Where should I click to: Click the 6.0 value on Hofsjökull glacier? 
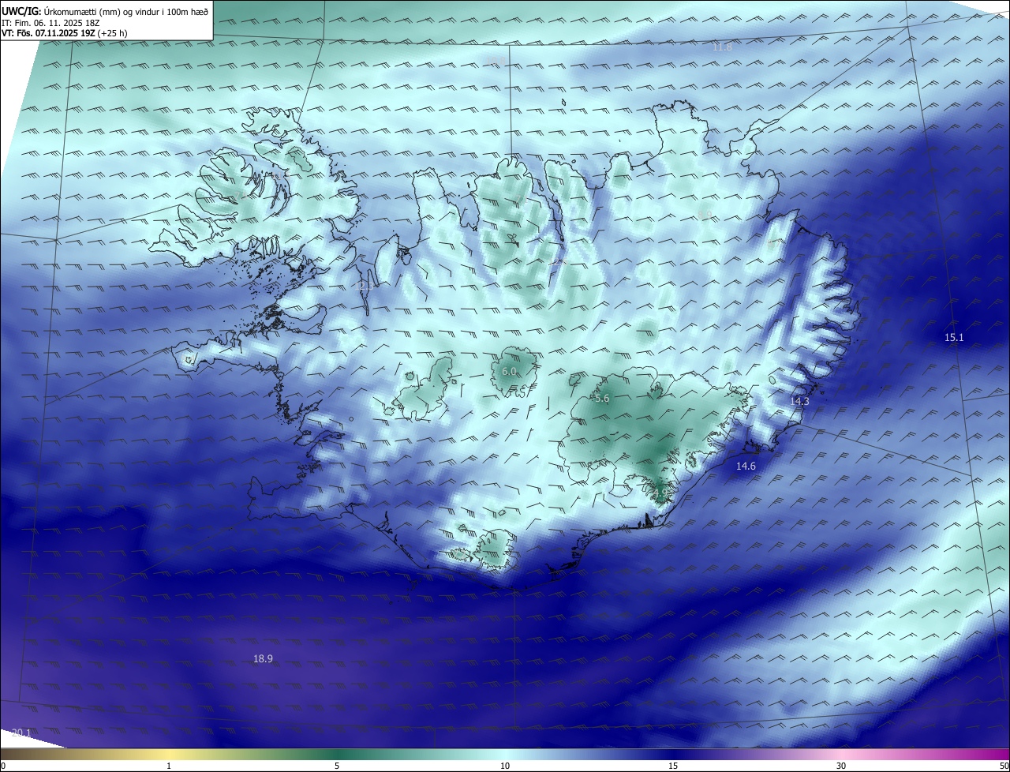tap(509, 371)
